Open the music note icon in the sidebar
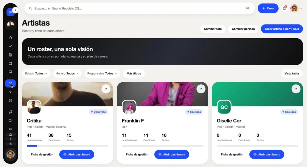The height and width of the screenshot is (167, 307). (x=10, y=112)
